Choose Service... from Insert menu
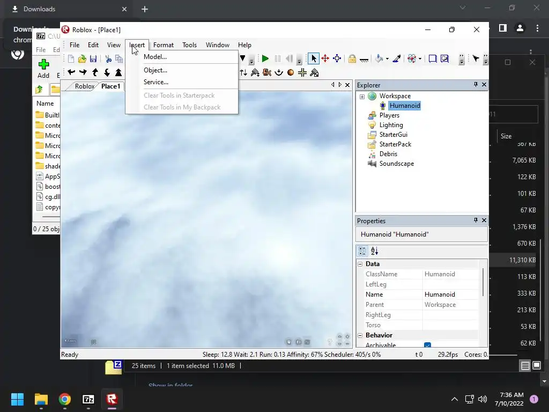 click(182, 82)
